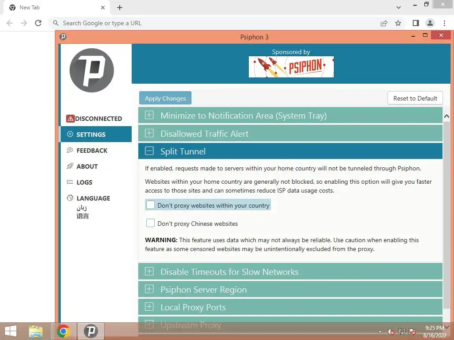
Task: Enable Don't proxy websites within your country
Action: [150, 205]
